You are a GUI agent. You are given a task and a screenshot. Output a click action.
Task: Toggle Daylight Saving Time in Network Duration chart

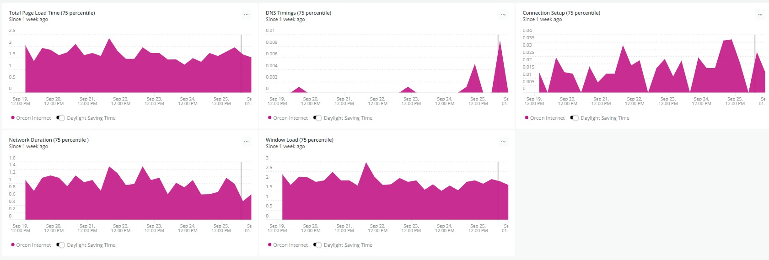coord(60,245)
